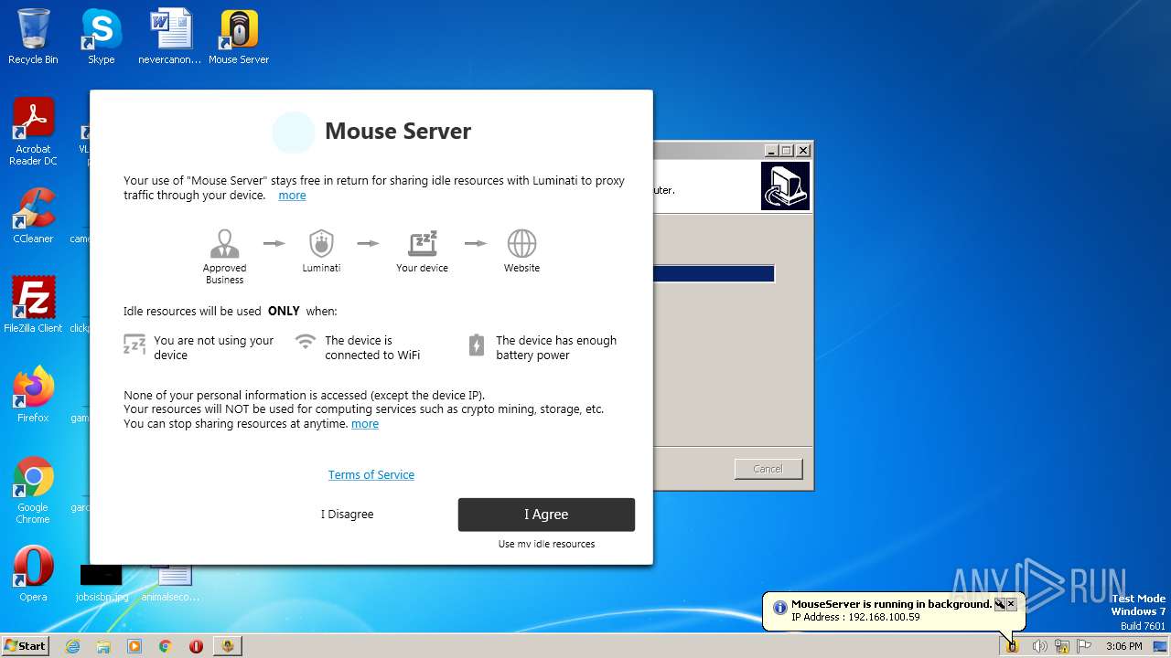Open Windows Explorer folder in taskbar
1171x658 pixels.
pyautogui.click(x=103, y=646)
